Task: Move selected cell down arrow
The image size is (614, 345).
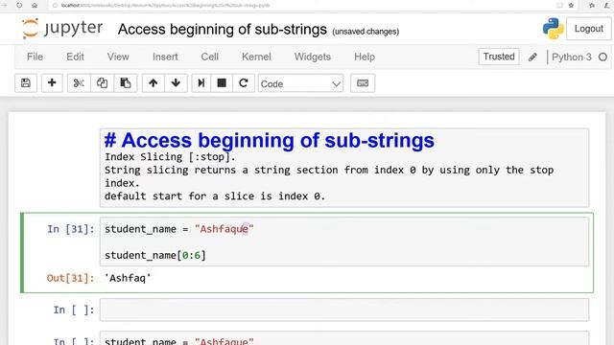Action: click(x=176, y=83)
